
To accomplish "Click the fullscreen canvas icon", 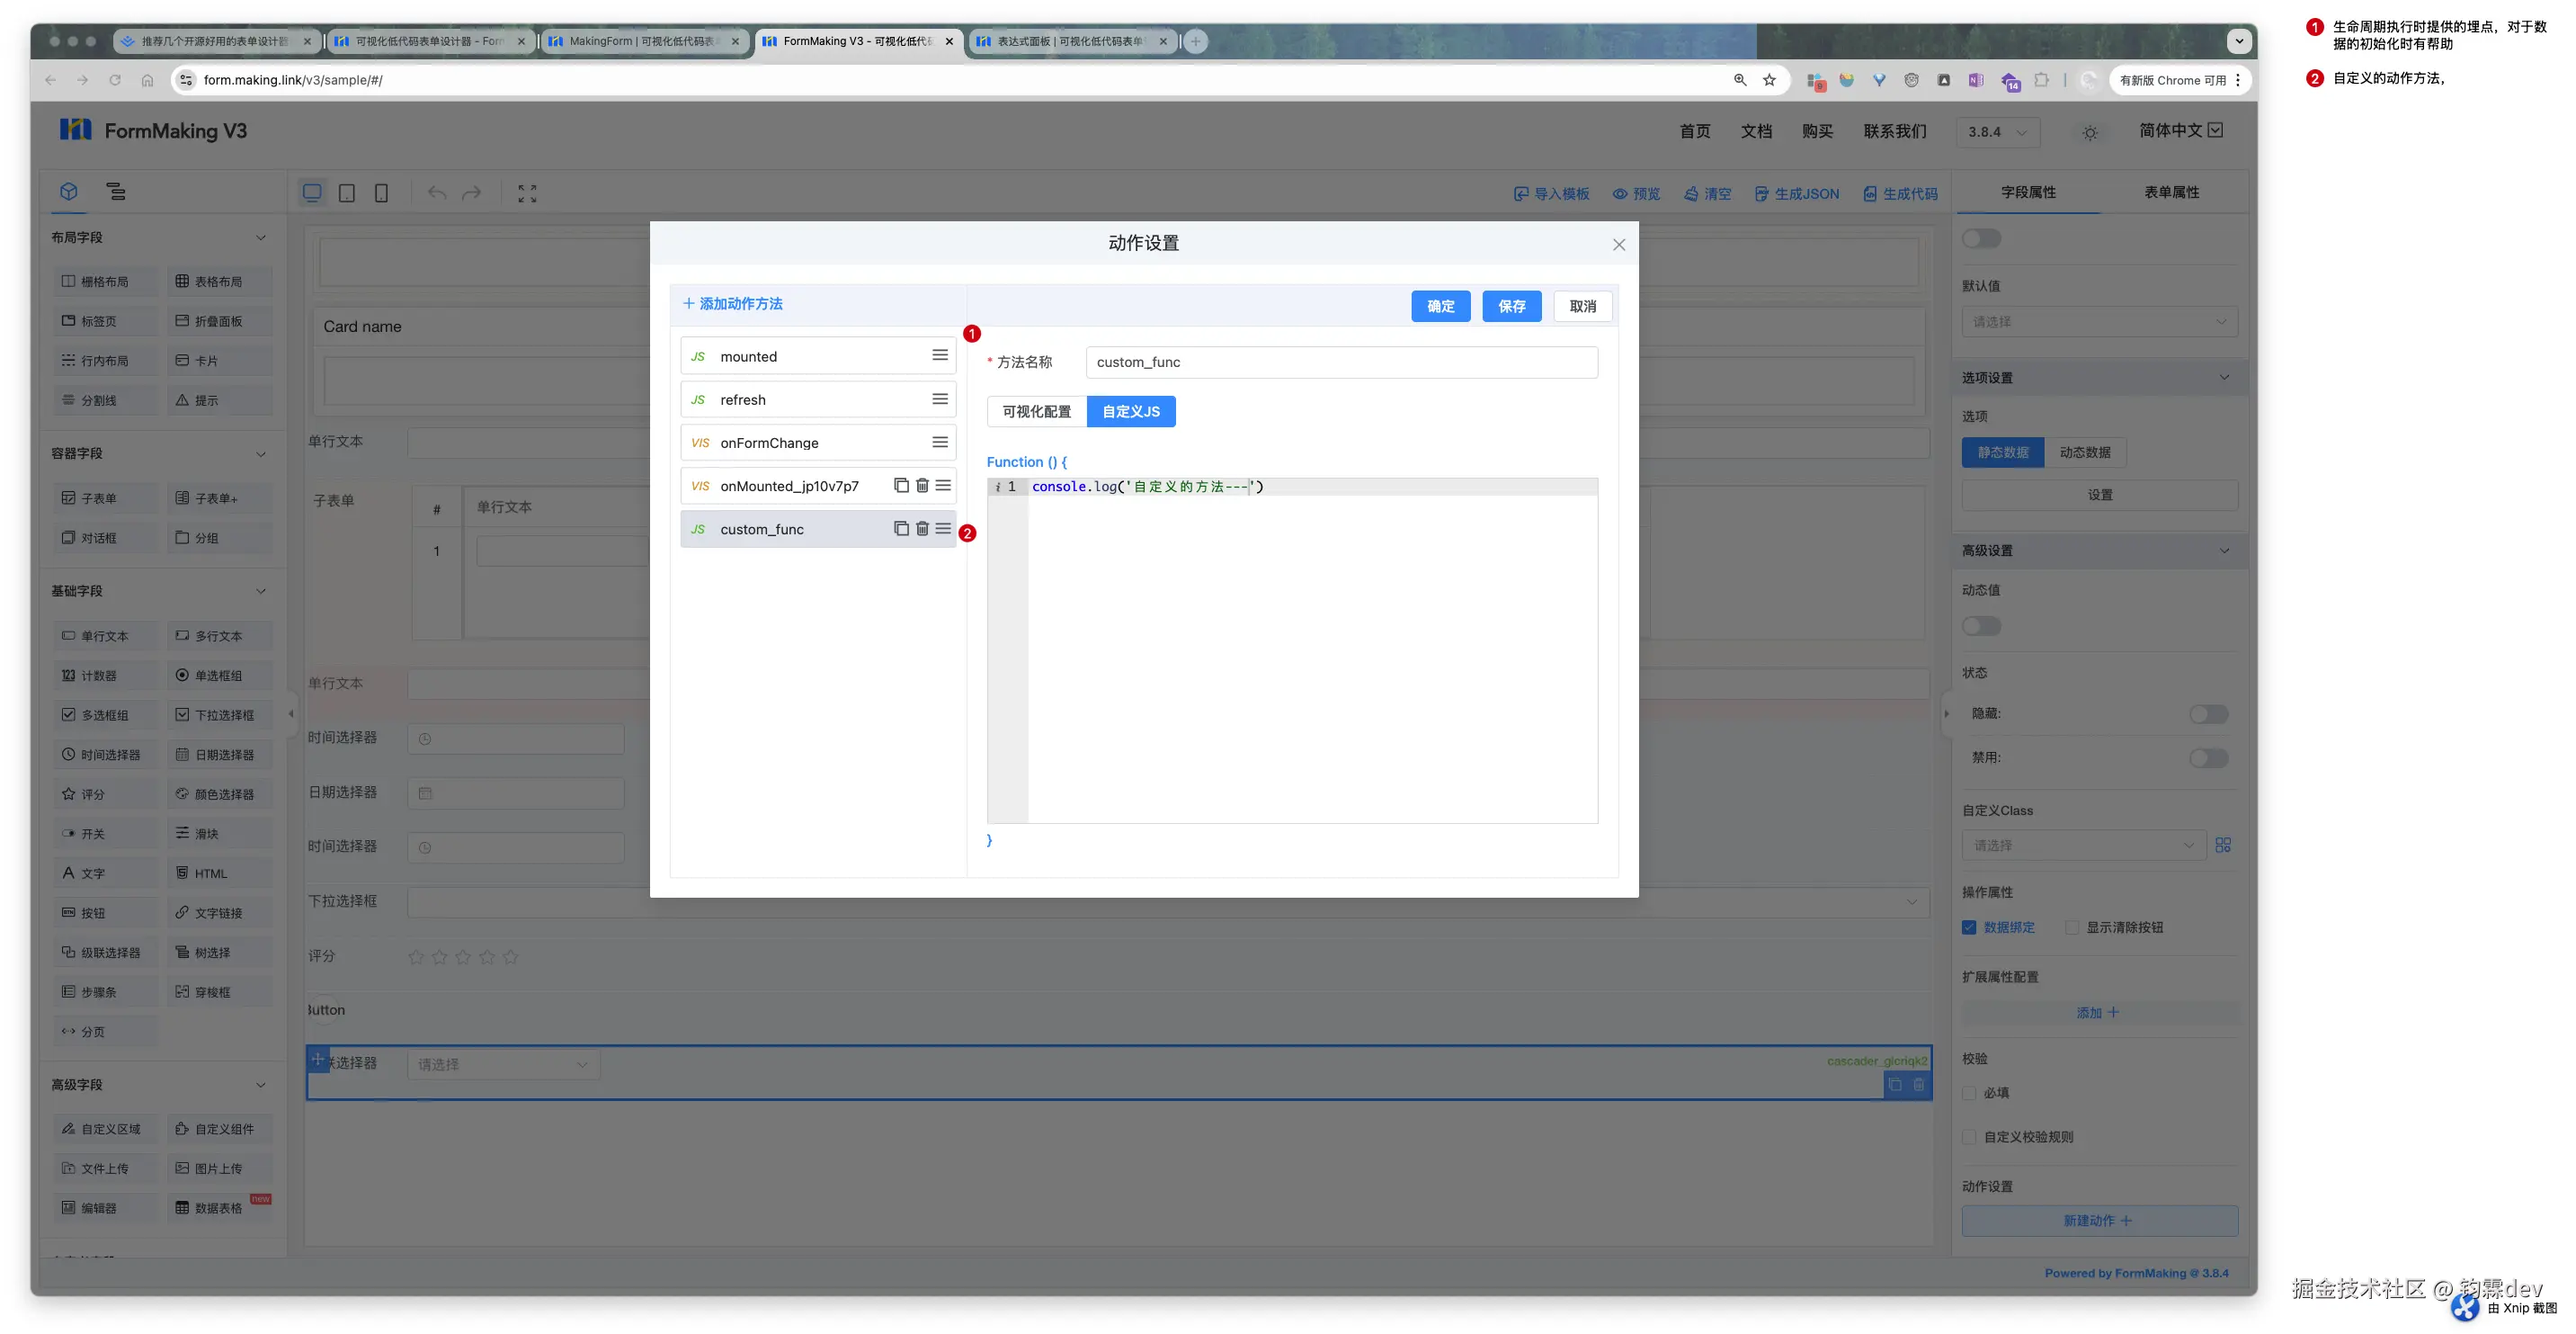I will click(527, 193).
